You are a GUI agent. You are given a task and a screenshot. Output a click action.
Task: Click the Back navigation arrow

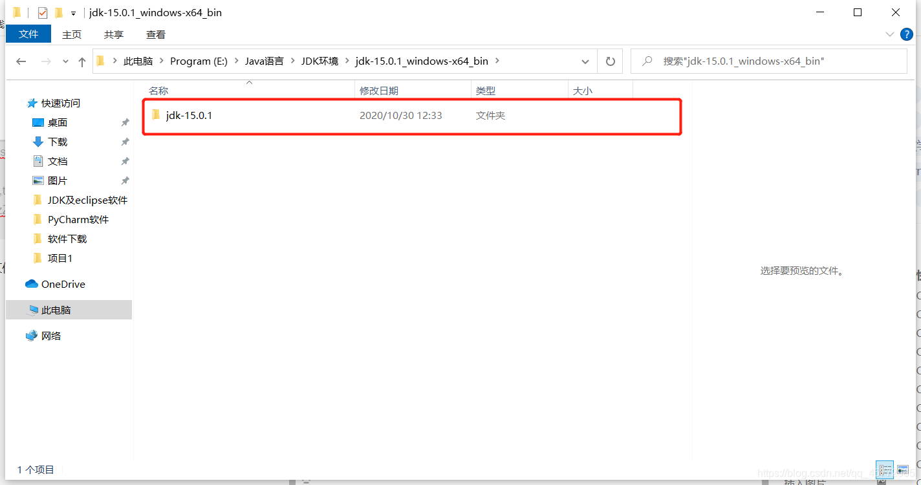point(21,61)
